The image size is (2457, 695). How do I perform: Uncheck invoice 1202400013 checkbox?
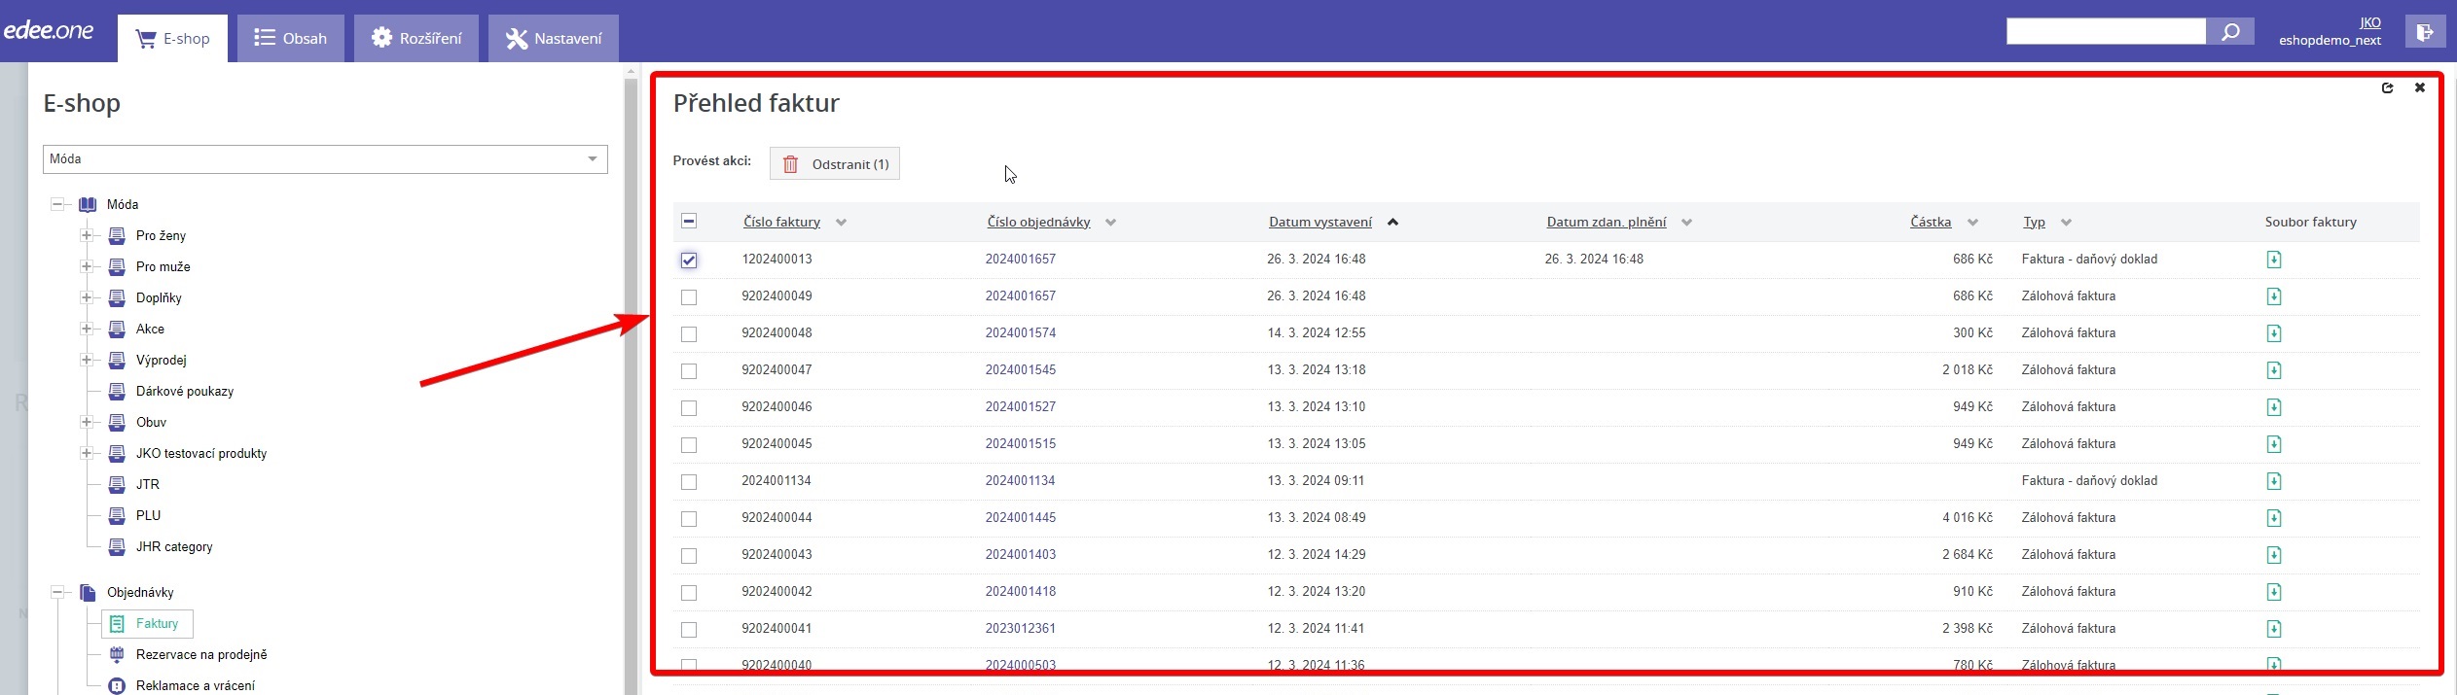pos(689,261)
